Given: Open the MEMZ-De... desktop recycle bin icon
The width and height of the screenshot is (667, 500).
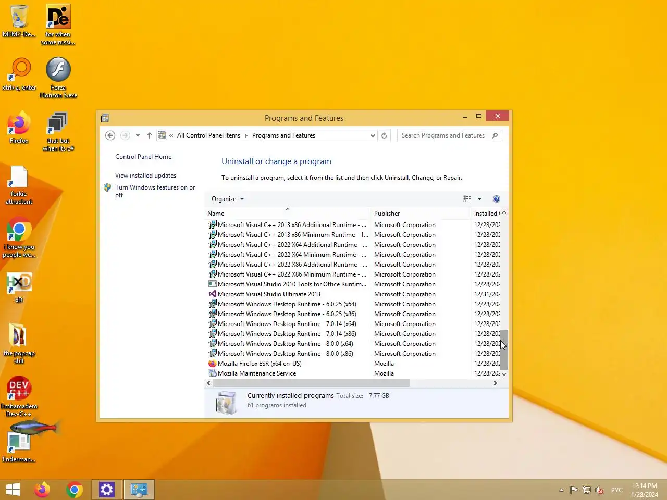Looking at the screenshot, I should pos(19,21).
